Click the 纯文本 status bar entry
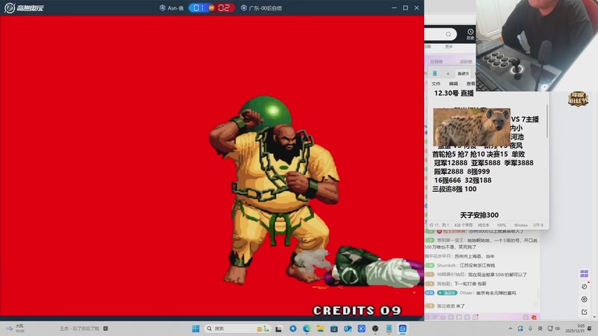The width and height of the screenshot is (598, 336). 483,225
